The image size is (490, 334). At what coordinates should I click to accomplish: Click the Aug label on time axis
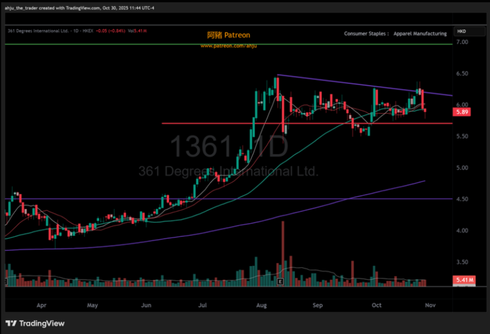[x=261, y=305]
